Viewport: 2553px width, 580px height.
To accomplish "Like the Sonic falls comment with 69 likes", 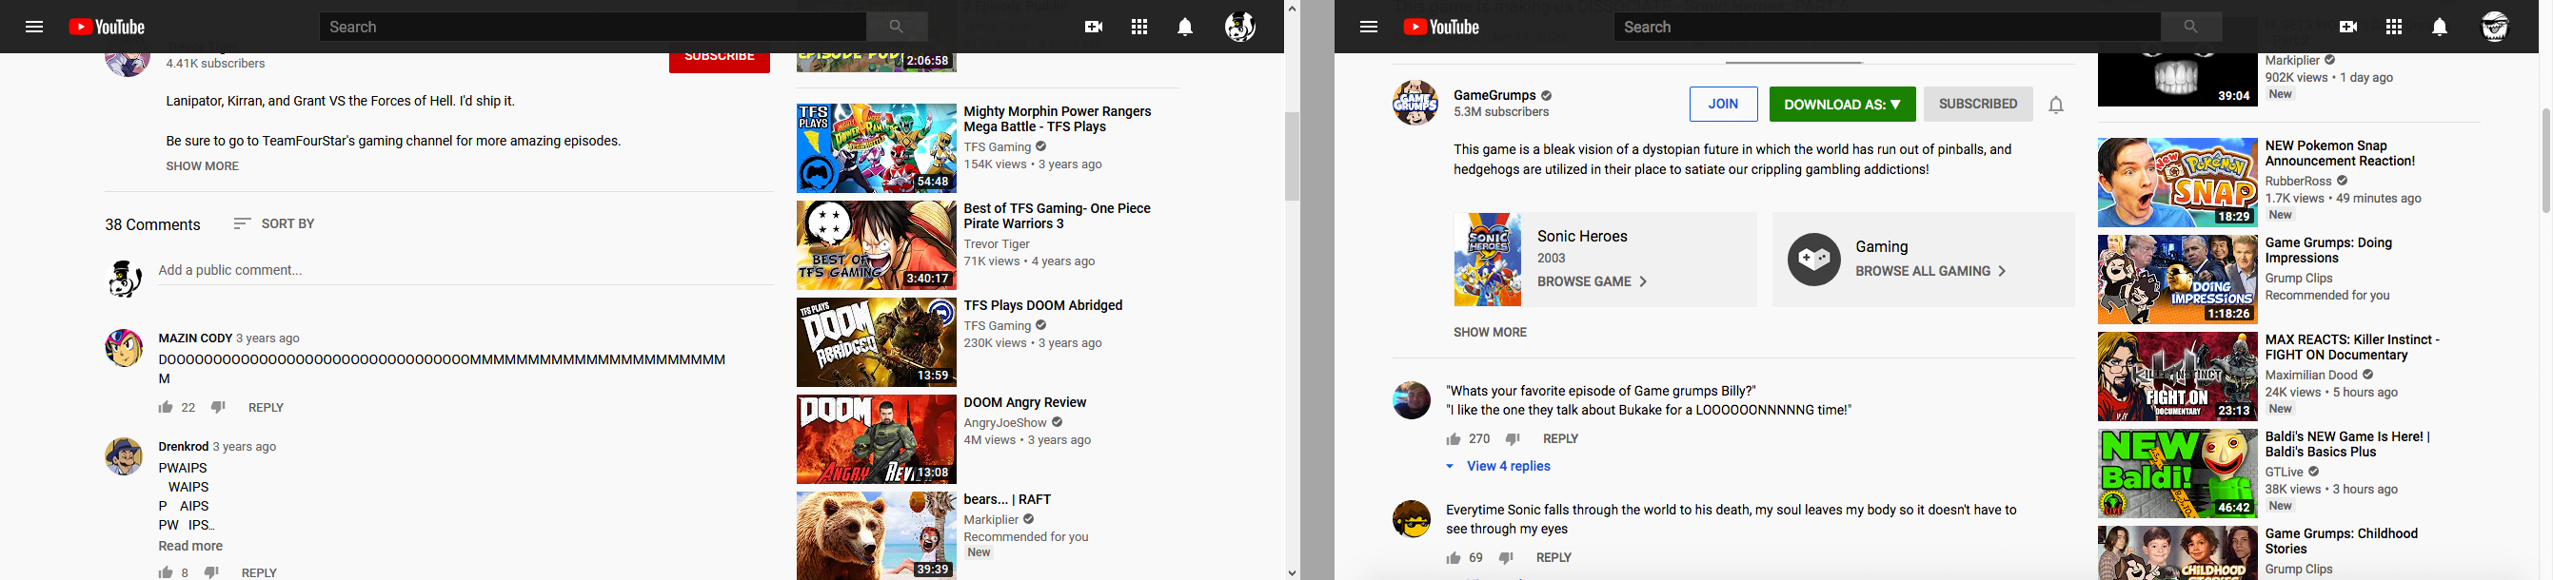I will point(1454,557).
